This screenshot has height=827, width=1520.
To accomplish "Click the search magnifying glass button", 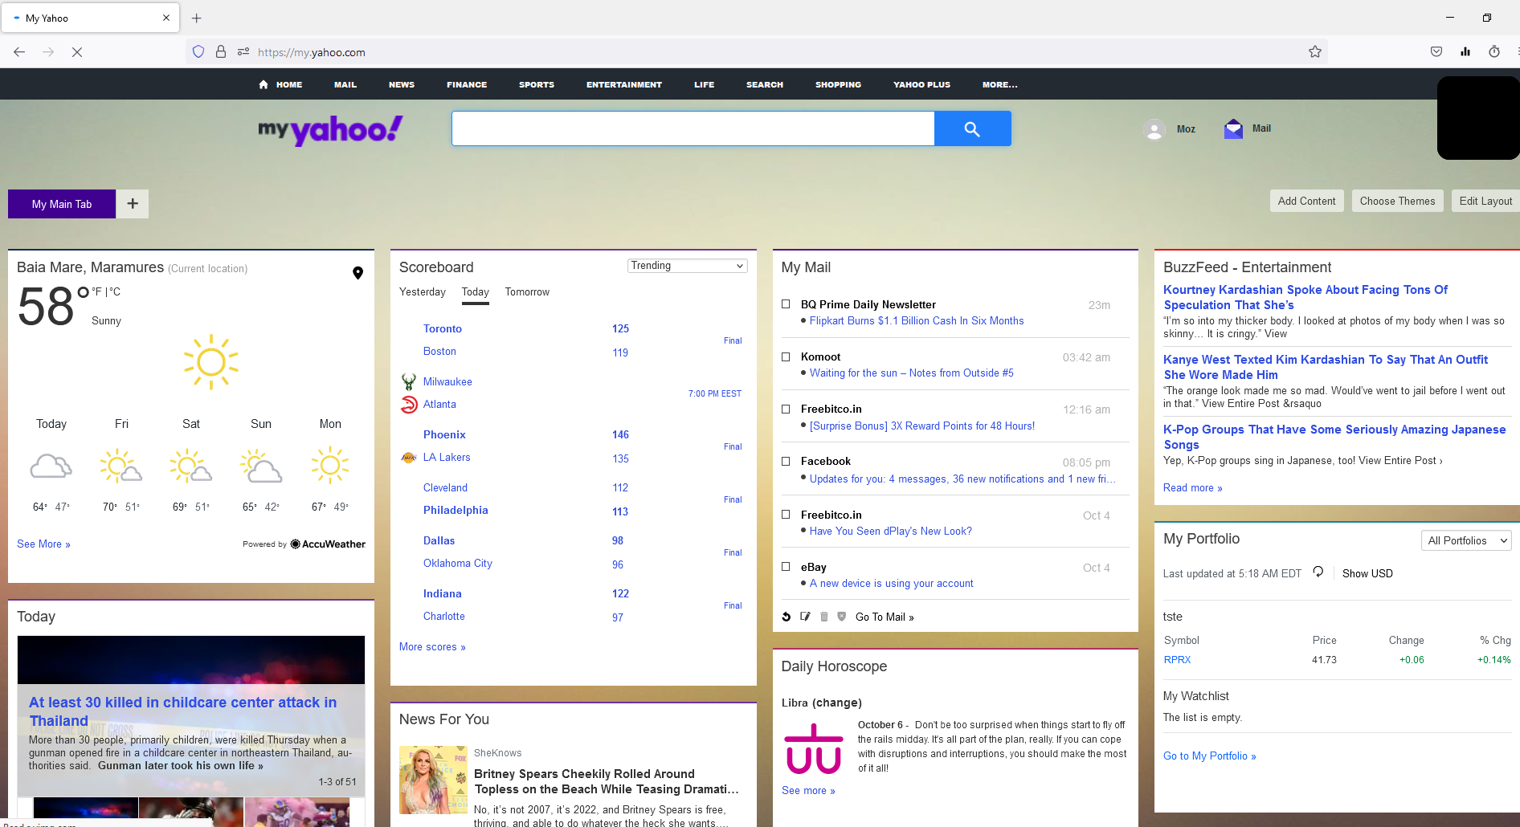I will click(x=972, y=128).
